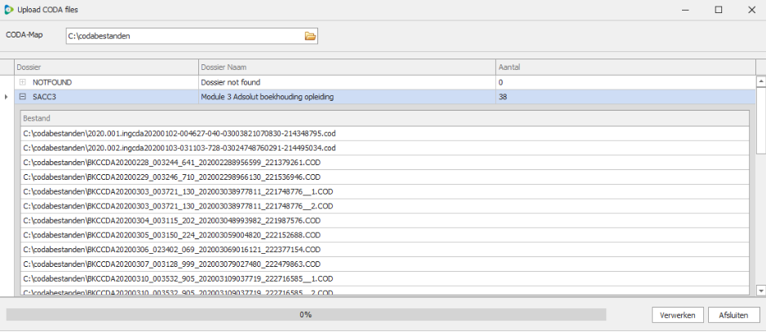766x332 pixels.
Task: Click the scrollbar up arrow
Action: tap(760, 81)
